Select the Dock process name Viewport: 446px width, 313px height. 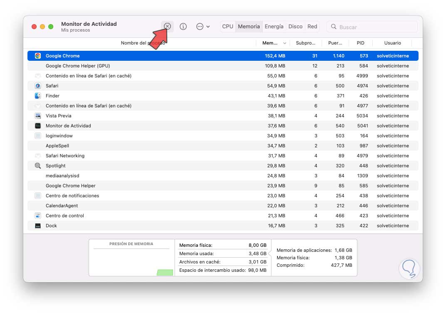point(51,226)
